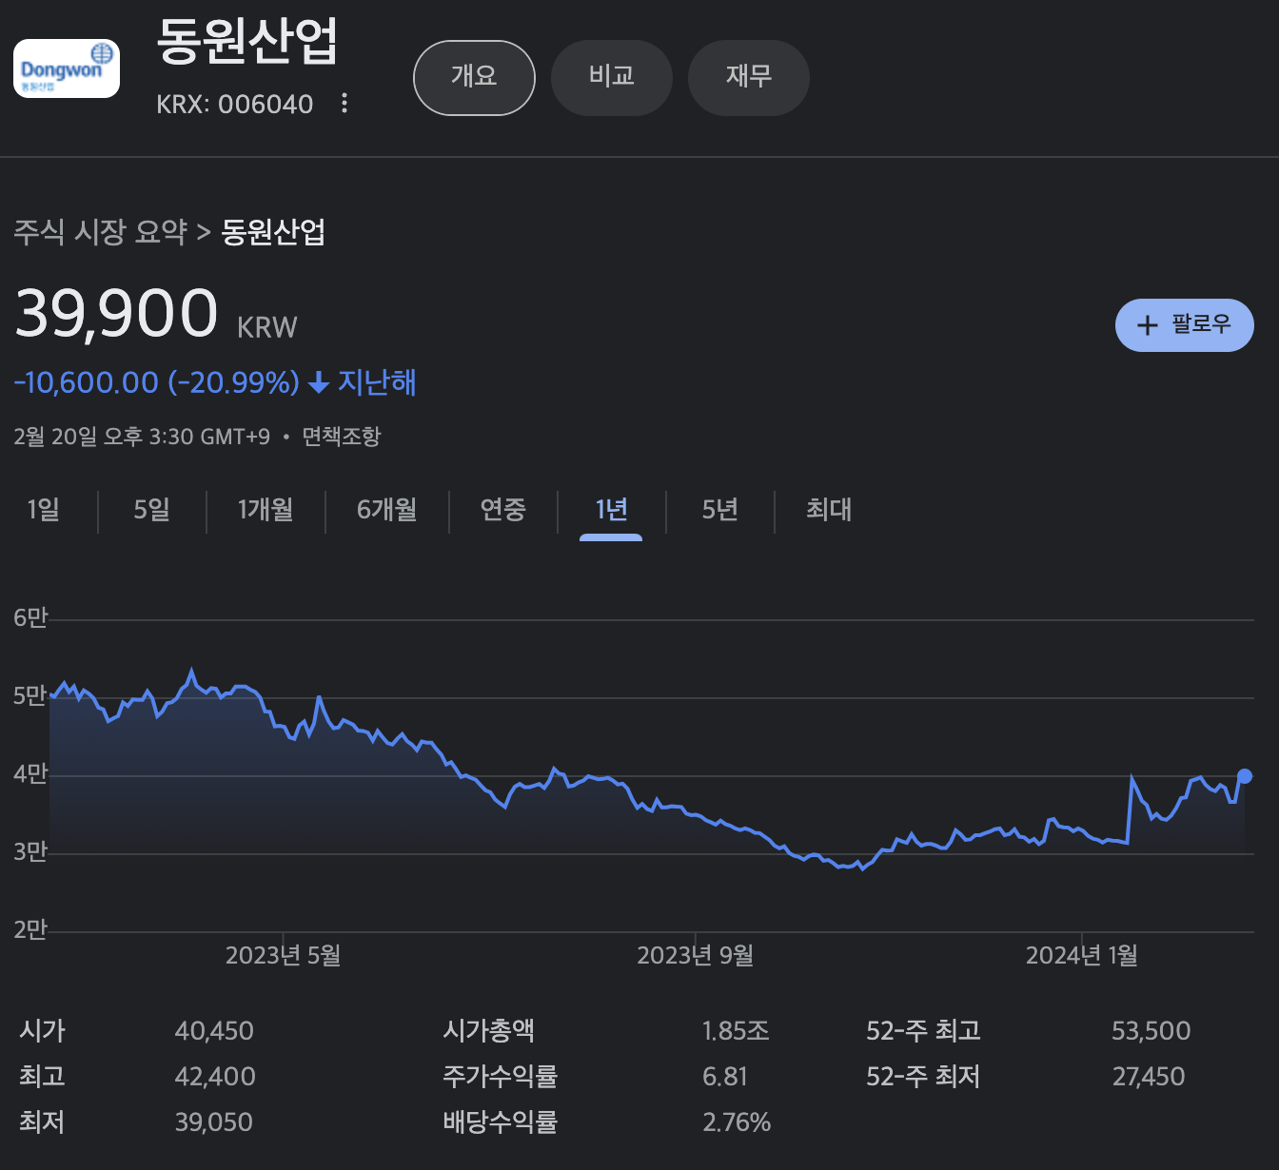Click the KRW currency label
The image size is (1279, 1170).
(267, 328)
